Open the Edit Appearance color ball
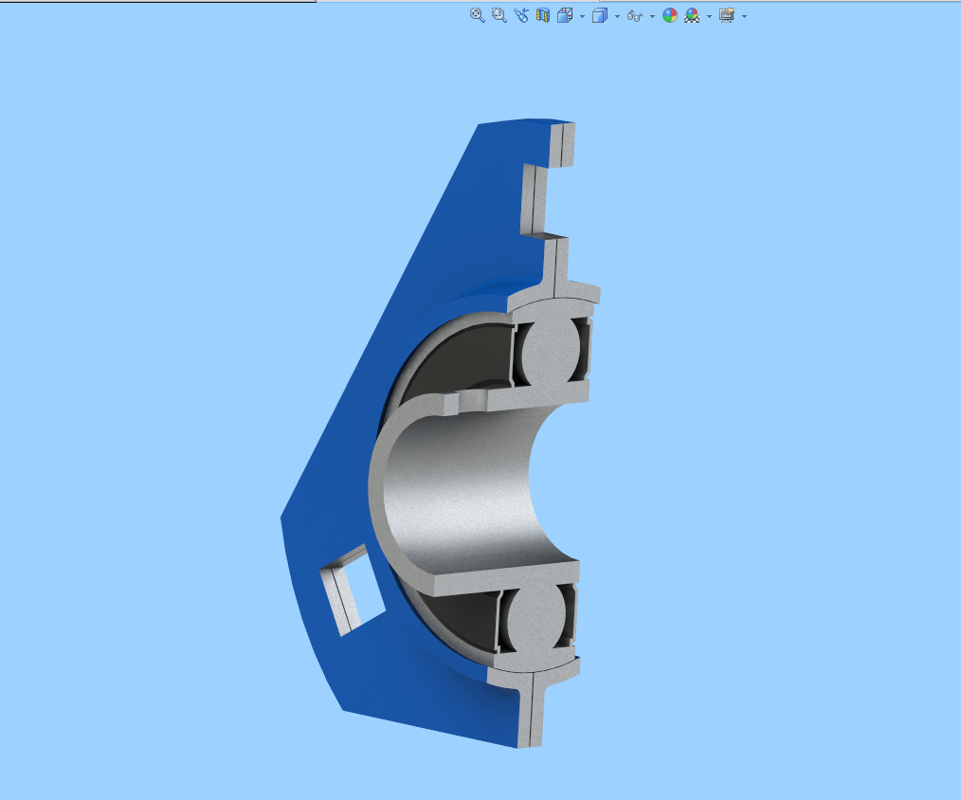Image resolution: width=961 pixels, height=800 pixels. pos(670,15)
